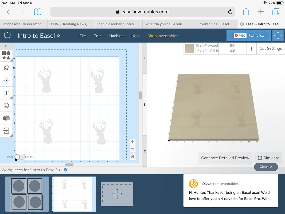Viewport: 285px width, 214px height.
Task: Expand the Workpieces panel chevron
Action: 60,170
